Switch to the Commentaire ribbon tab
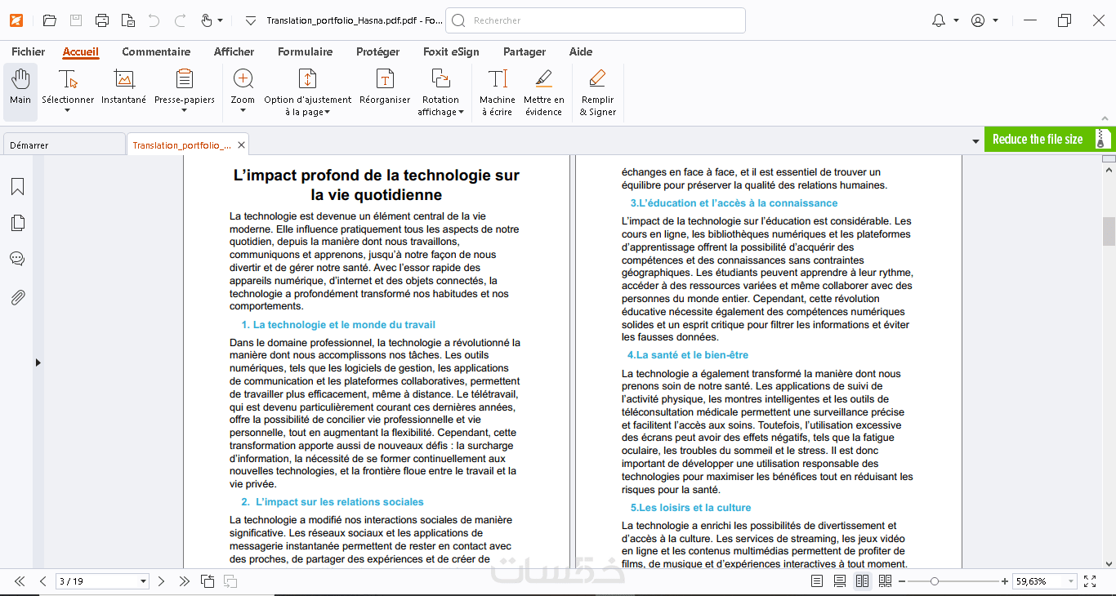This screenshot has width=1116, height=596. [156, 51]
